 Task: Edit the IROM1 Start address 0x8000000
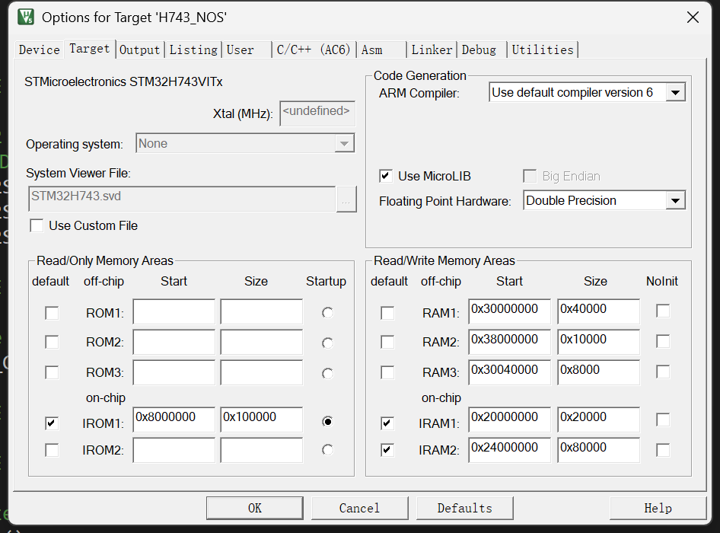tap(174, 420)
